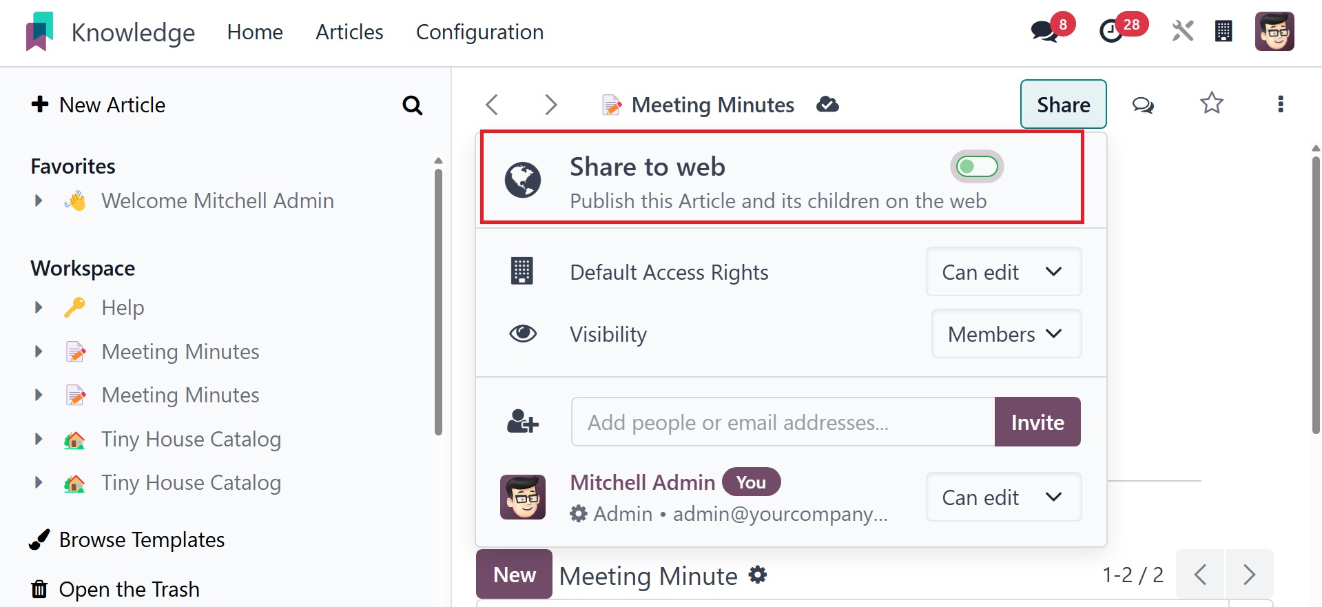The width and height of the screenshot is (1322, 607).
Task: Go back with the left arrow
Action: point(491,105)
